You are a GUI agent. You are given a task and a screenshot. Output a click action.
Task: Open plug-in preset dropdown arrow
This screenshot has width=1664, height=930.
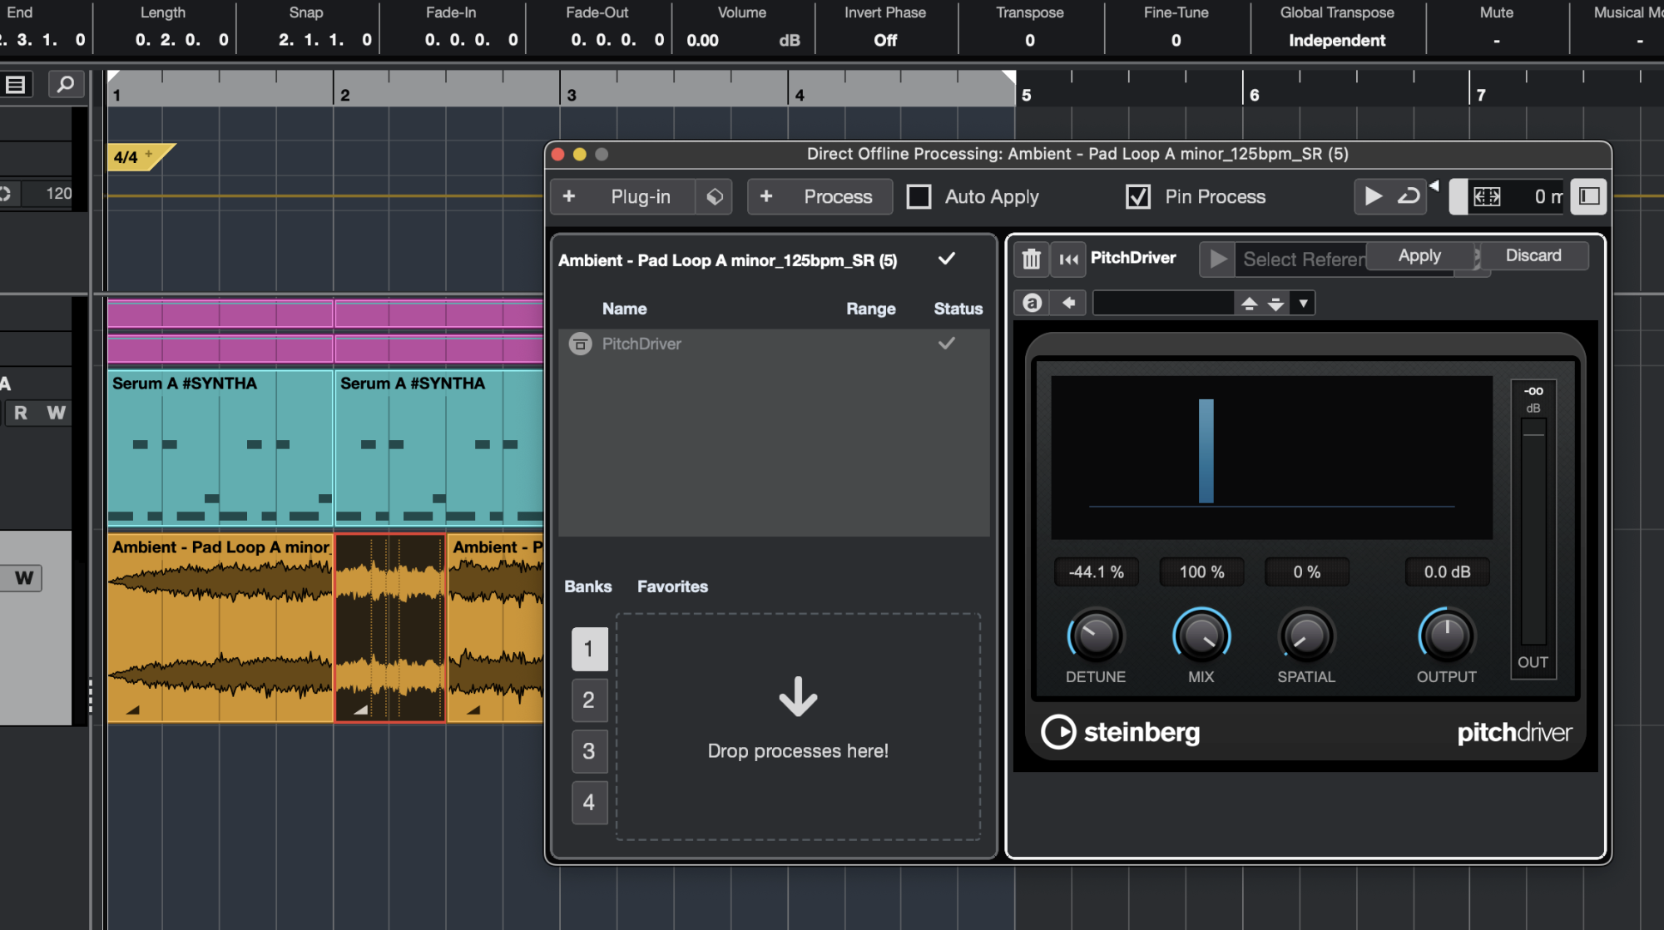point(1303,303)
